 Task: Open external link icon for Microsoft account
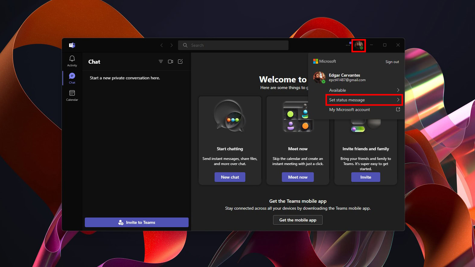tap(398, 110)
